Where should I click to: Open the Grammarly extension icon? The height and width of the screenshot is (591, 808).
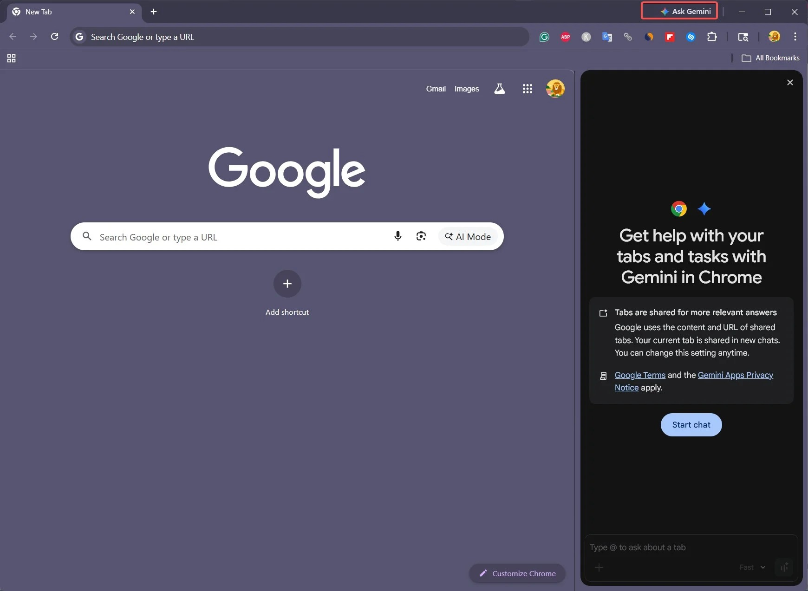tap(544, 37)
